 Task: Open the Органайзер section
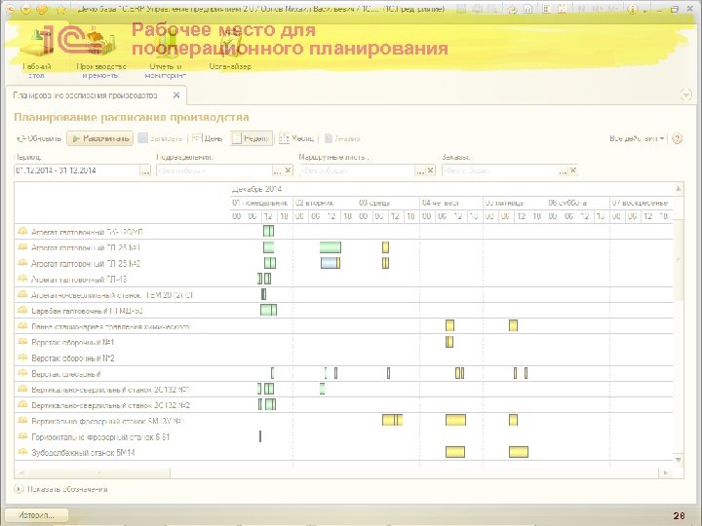(x=230, y=50)
